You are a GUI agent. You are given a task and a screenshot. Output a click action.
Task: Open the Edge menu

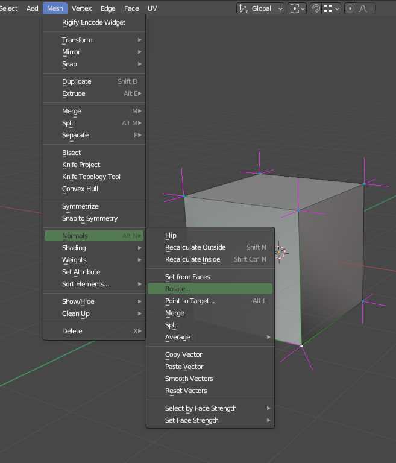pos(108,8)
